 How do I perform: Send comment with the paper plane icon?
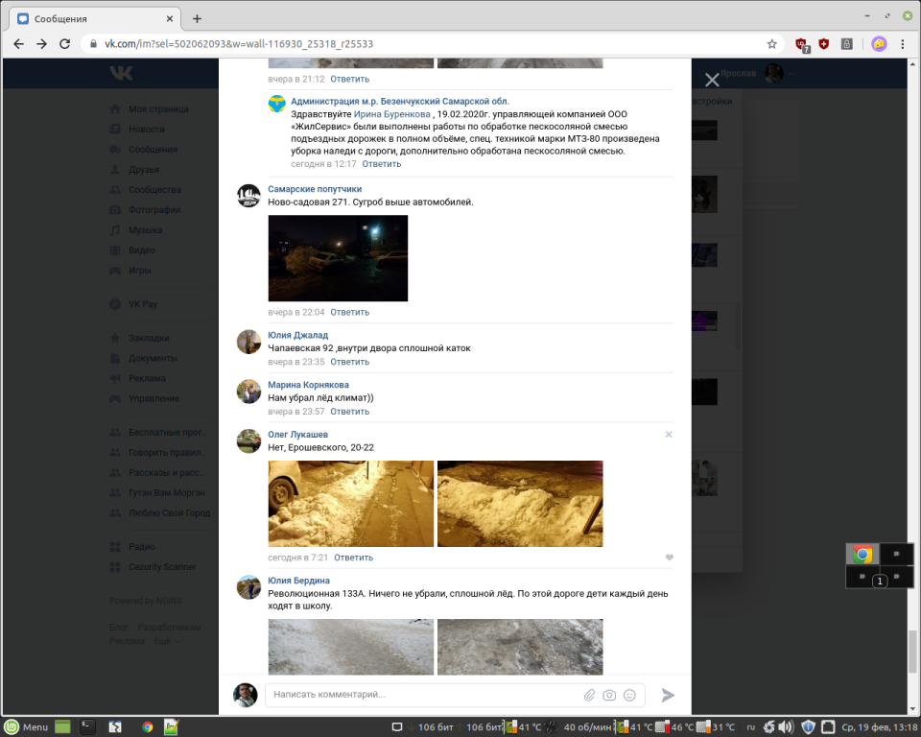[668, 695]
